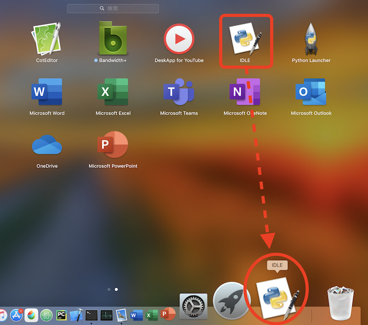
Task: Open CotEditor from Launchpad
Action: coord(47,39)
